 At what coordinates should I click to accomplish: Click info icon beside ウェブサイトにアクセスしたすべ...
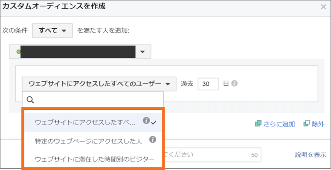click(146, 121)
